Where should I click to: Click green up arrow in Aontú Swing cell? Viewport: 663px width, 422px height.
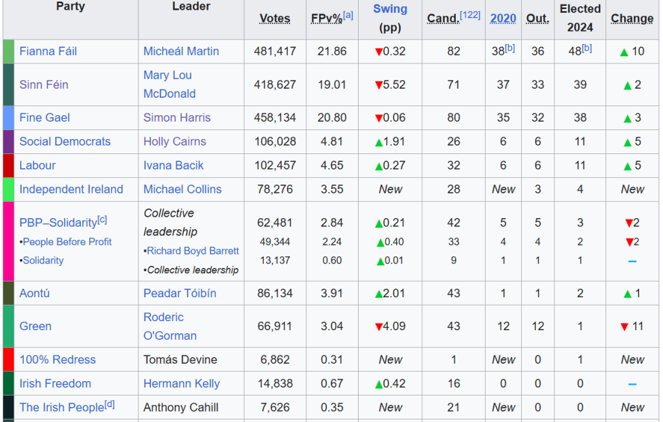click(x=379, y=294)
